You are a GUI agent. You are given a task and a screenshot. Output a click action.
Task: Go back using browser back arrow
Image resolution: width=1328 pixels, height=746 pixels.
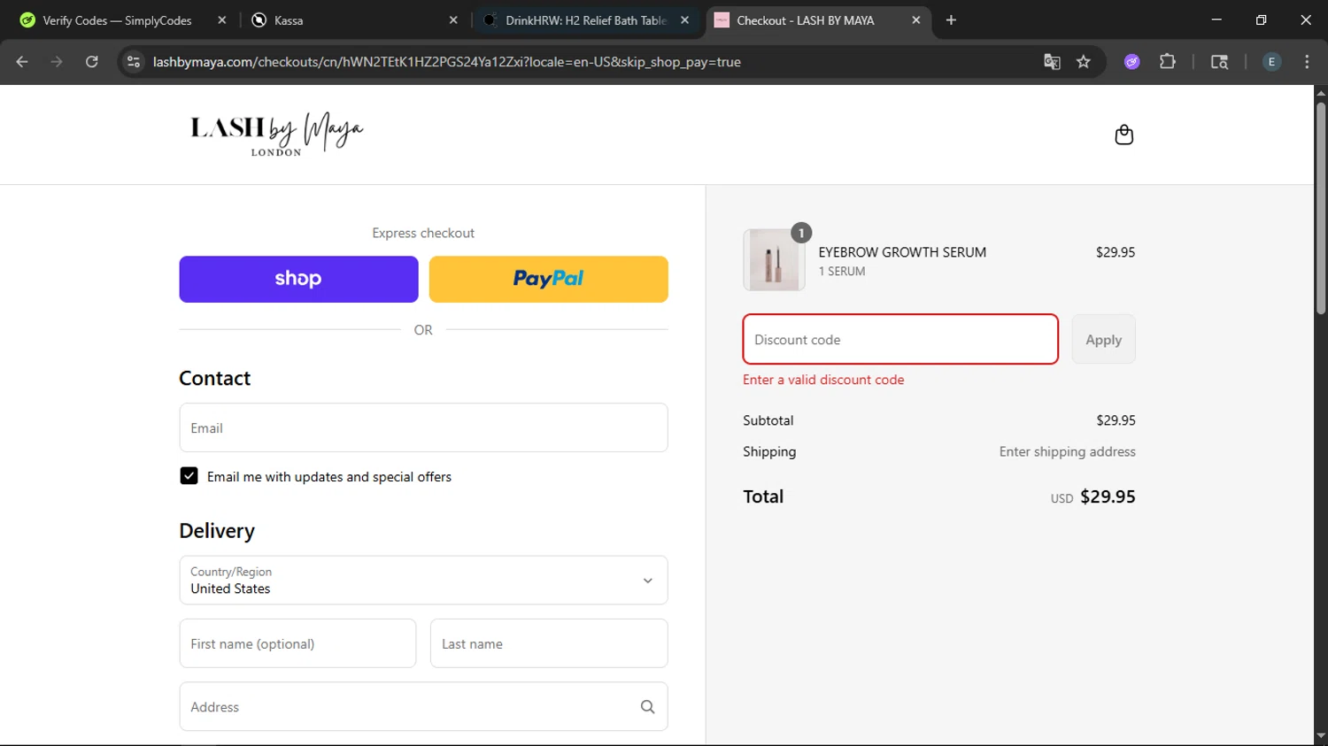(x=22, y=62)
